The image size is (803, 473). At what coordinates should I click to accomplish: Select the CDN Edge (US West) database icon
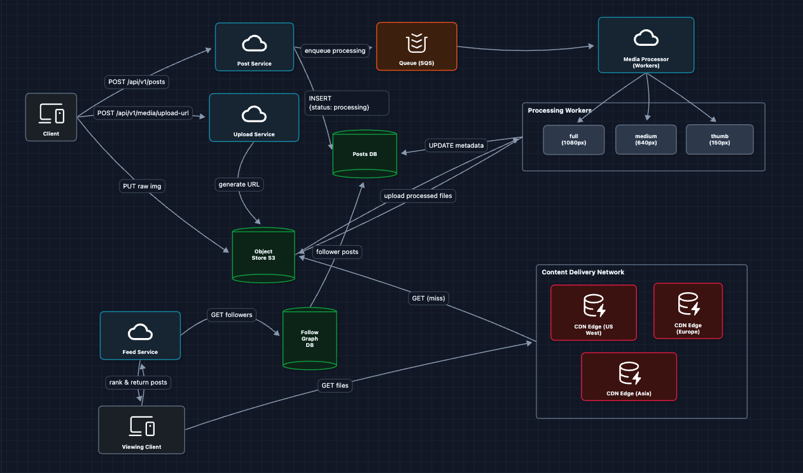(593, 305)
